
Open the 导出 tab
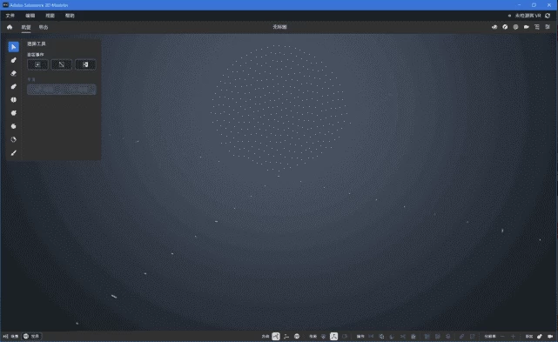(44, 27)
